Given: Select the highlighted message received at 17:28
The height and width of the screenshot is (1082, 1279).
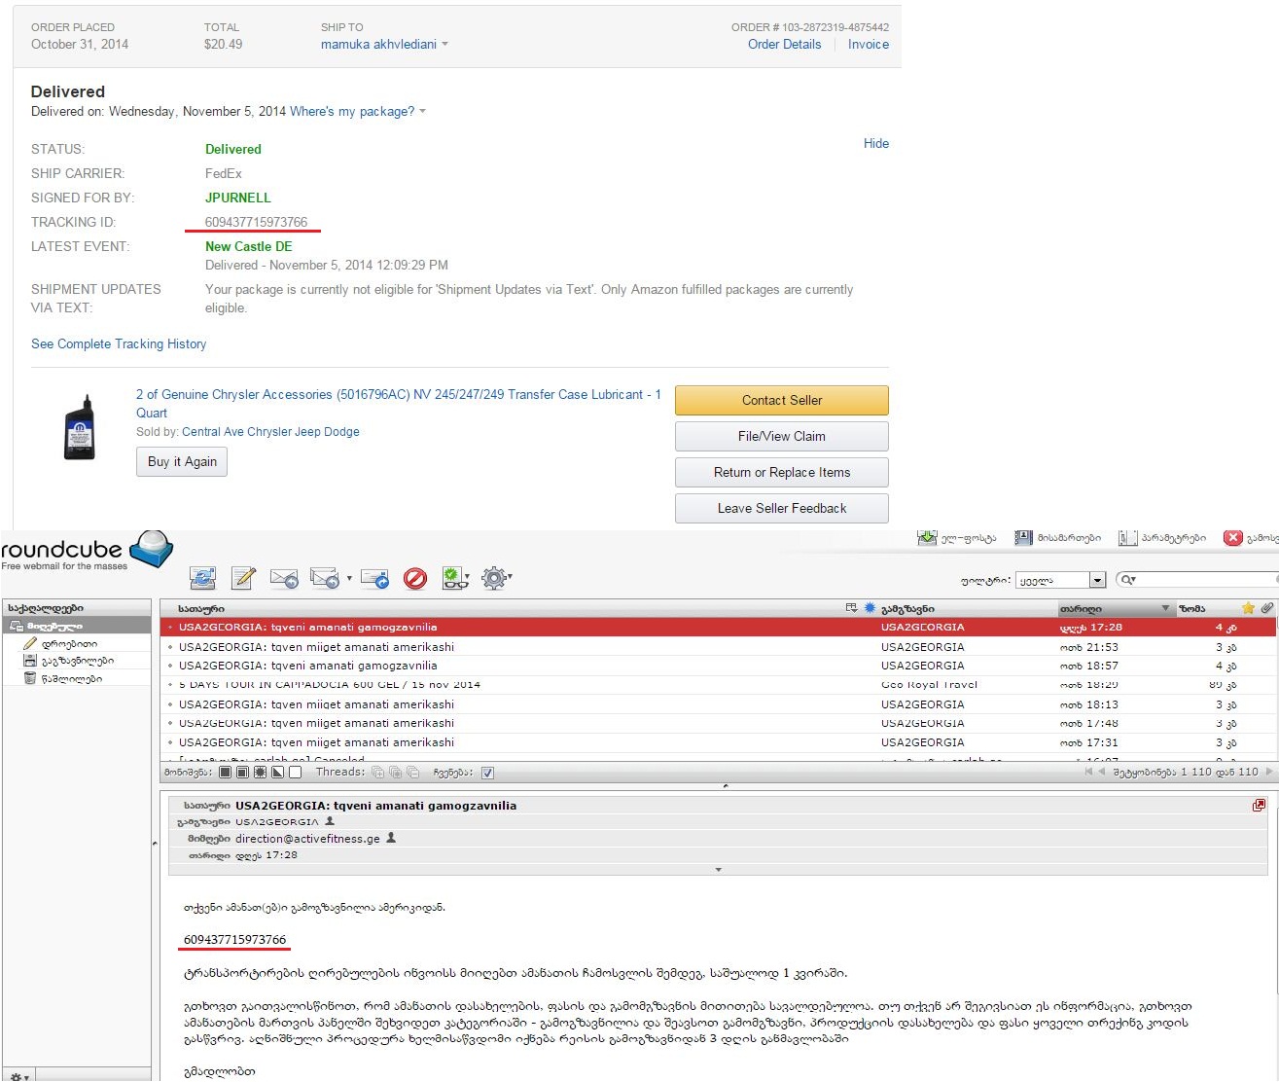Looking at the screenshot, I should pos(718,628).
